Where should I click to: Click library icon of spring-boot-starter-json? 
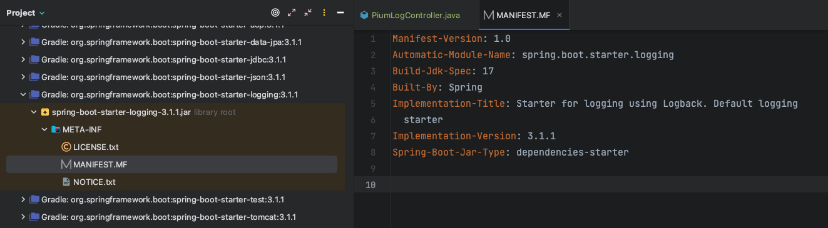tap(34, 77)
